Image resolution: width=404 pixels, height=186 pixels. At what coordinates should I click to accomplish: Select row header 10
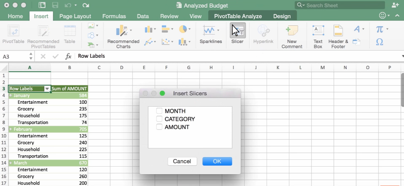point(4,136)
